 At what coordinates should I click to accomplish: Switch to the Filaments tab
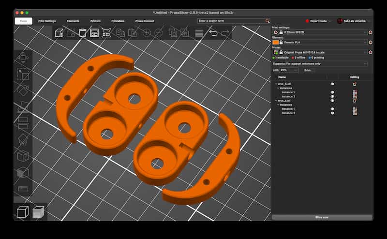click(73, 21)
